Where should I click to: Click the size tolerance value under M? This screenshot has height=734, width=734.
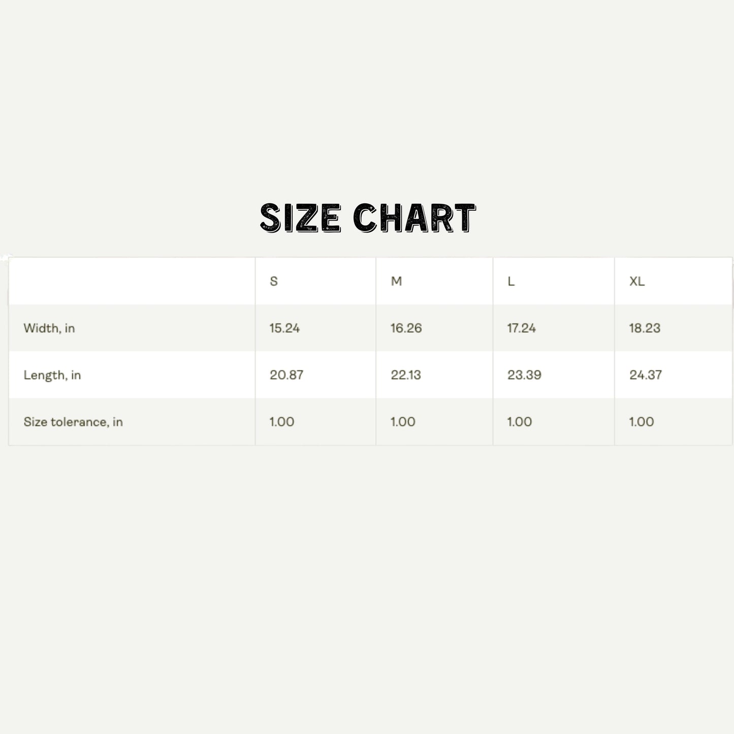[403, 422]
